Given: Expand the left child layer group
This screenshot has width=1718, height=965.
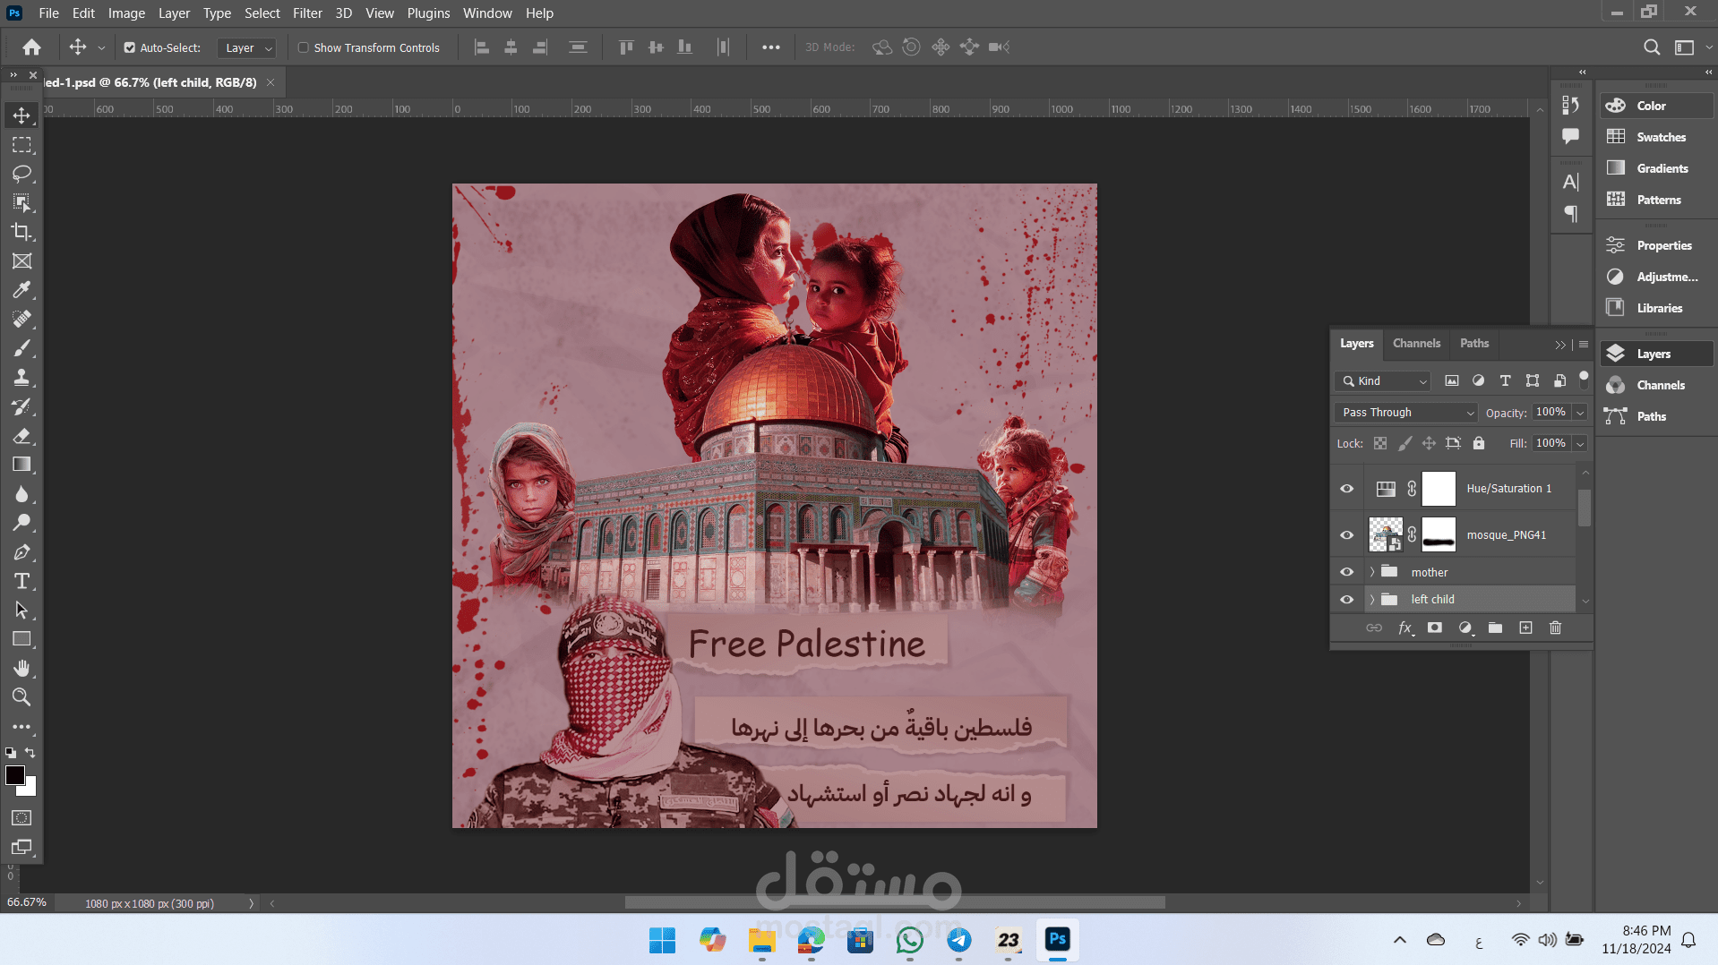Looking at the screenshot, I should 1371,600.
